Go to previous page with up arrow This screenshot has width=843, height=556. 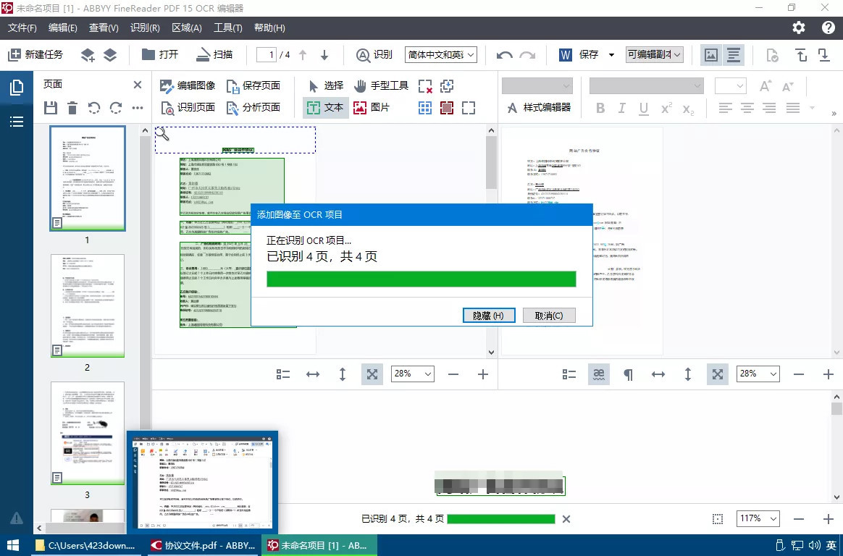tap(303, 55)
